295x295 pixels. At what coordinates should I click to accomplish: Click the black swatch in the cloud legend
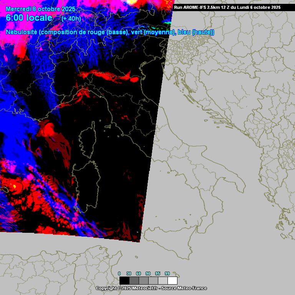124,280
